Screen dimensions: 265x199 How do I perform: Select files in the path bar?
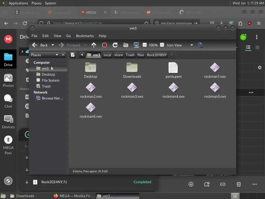(141, 55)
